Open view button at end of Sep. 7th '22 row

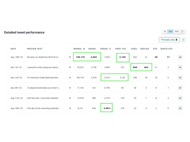coord(180,67)
